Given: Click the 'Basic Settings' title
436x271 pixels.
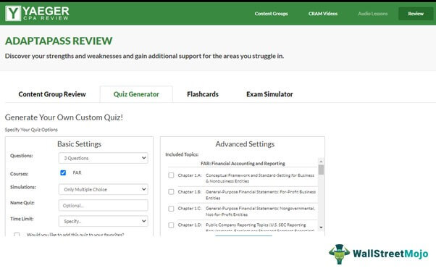Looking at the screenshot, I should click(x=79, y=144).
